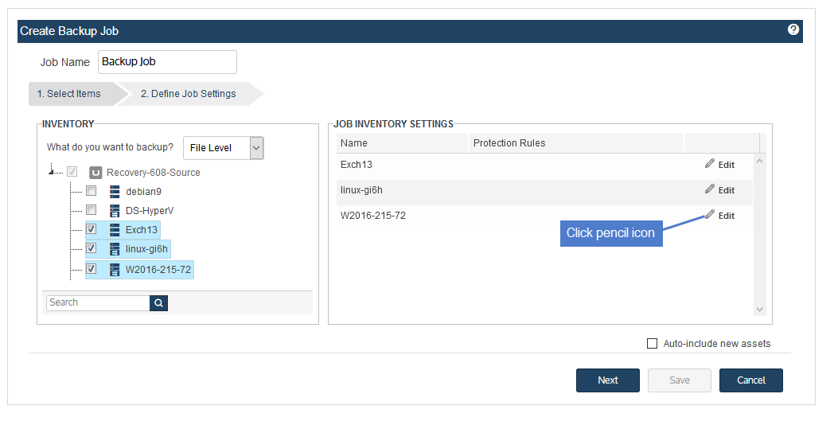Click the Cancel button
The height and width of the screenshot is (425, 838).
(751, 380)
